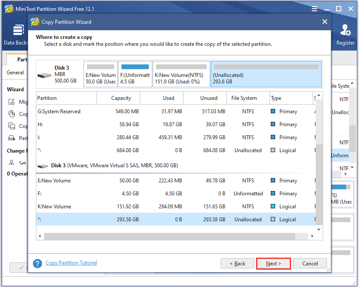
Task: Sort by the Unused column header
Action: [x=205, y=98]
